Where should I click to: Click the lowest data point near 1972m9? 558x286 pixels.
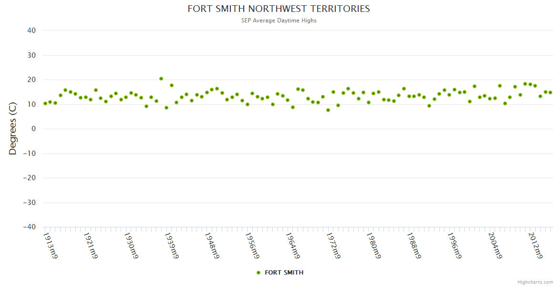point(328,110)
